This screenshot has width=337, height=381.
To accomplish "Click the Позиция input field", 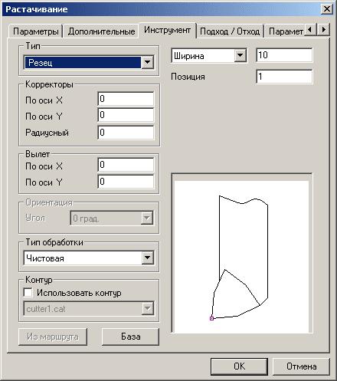I will (x=284, y=77).
